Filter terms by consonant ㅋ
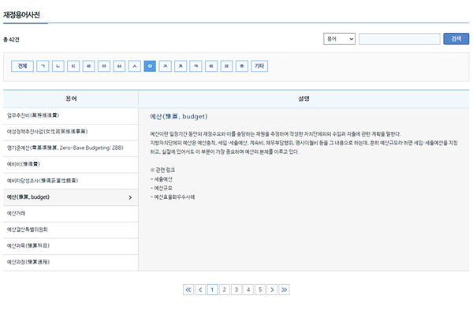Viewport: 473px width, 318px height. (x=196, y=66)
